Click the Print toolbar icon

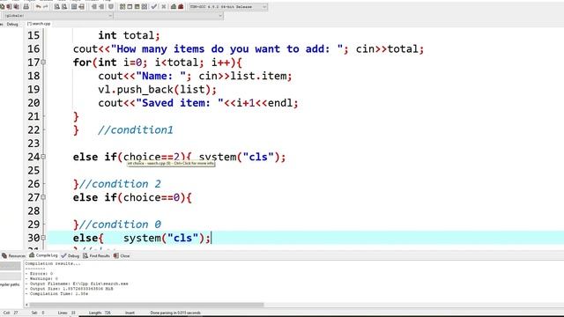coord(26,7)
